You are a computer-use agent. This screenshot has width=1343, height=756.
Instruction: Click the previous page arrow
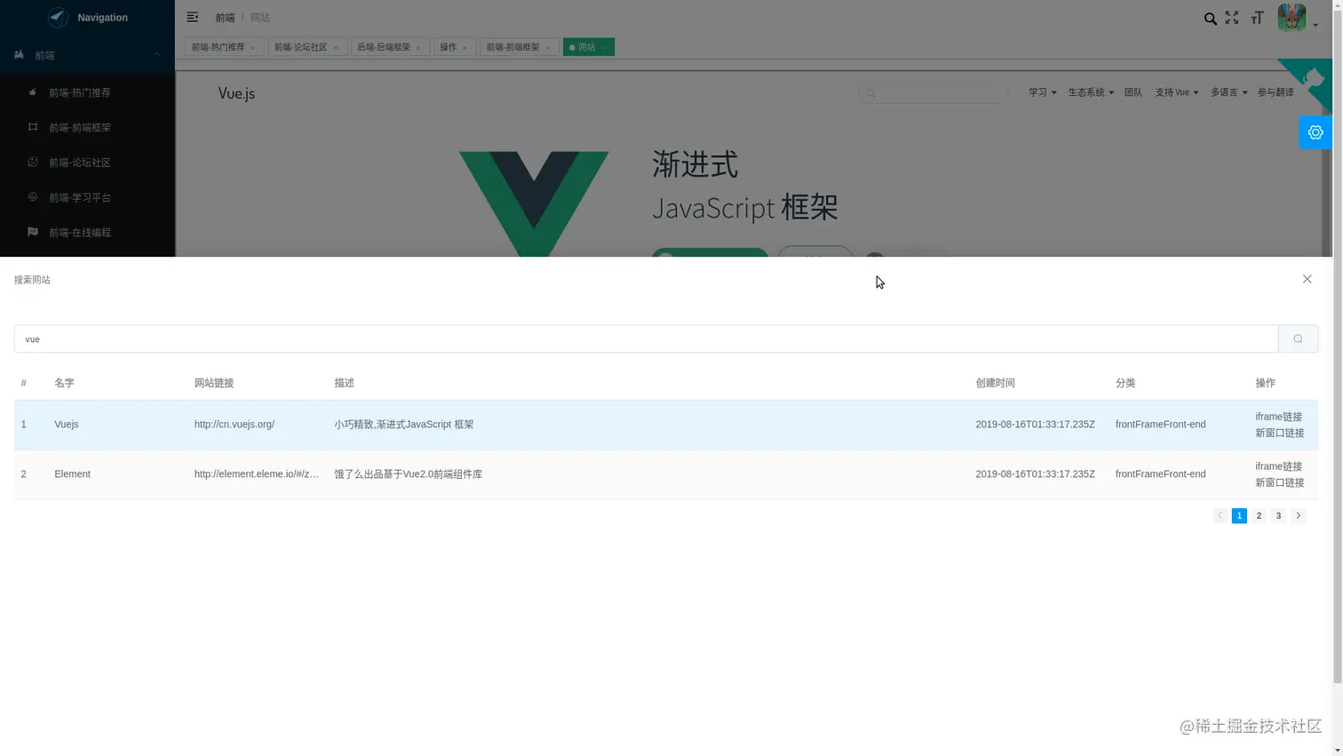click(x=1220, y=515)
